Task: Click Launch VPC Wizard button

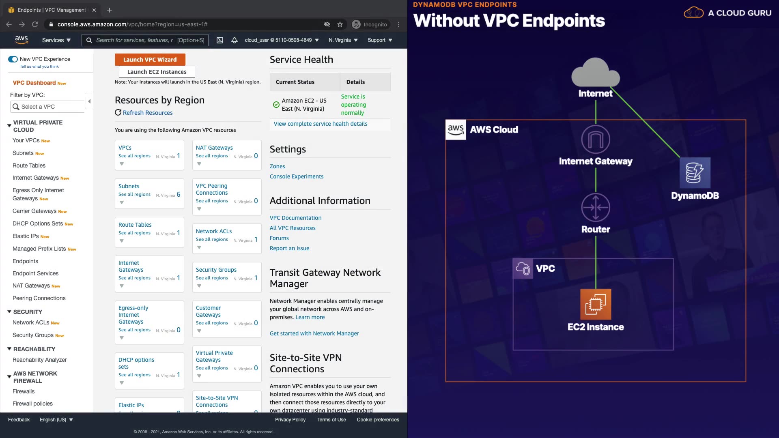Action: [150, 60]
